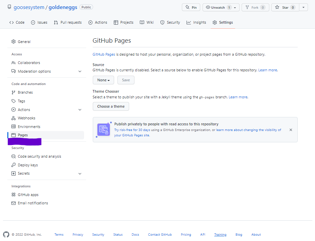
Task: Star the goldeneggs repository
Action: (285, 7)
